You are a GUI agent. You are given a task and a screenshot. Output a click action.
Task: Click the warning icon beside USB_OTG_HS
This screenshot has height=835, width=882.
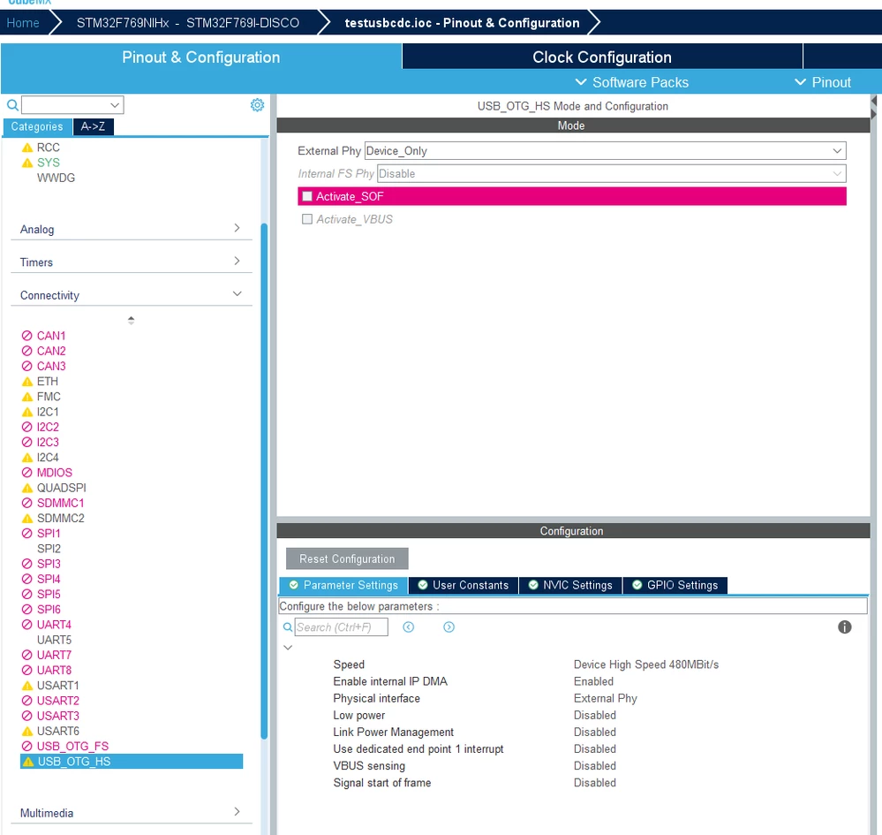click(x=27, y=762)
